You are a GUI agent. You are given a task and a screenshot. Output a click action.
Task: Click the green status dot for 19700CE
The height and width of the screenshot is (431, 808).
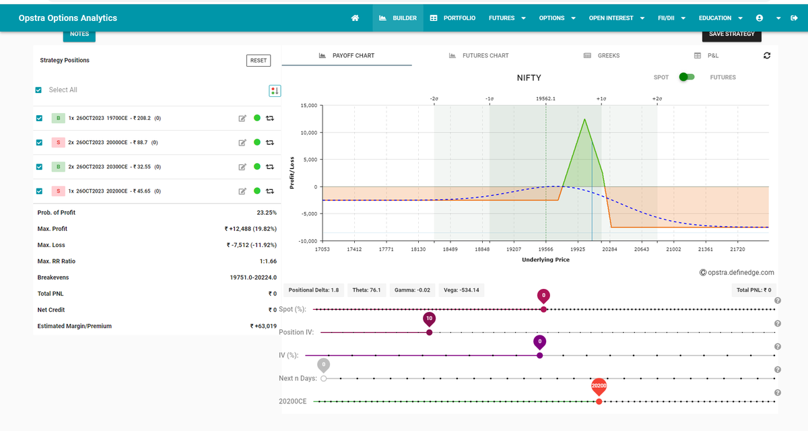click(x=257, y=119)
